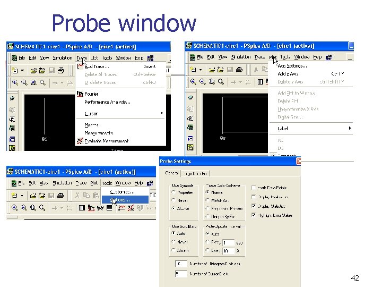Screen dimensions: 382x287
Task: Select Use Symbols 'Properties' radio button
Action: click(x=173, y=192)
